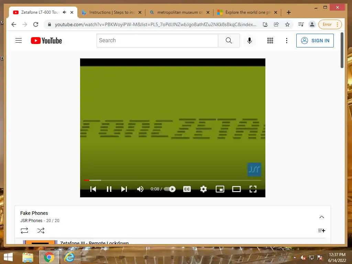Screen dimensions: 352x264
Task: Switch to theater mode
Action: tap(236, 189)
